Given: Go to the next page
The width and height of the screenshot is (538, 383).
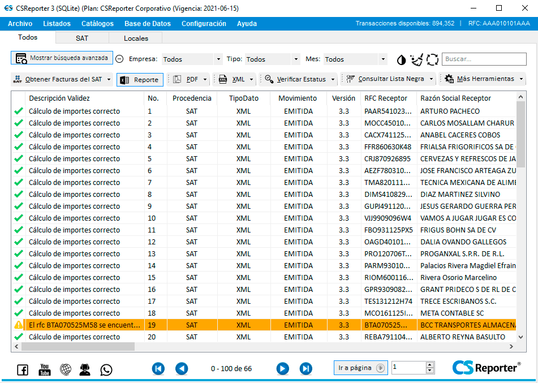Looking at the screenshot, I should point(282,369).
